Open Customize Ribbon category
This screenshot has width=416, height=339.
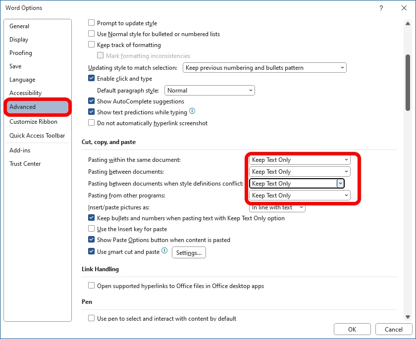point(33,122)
